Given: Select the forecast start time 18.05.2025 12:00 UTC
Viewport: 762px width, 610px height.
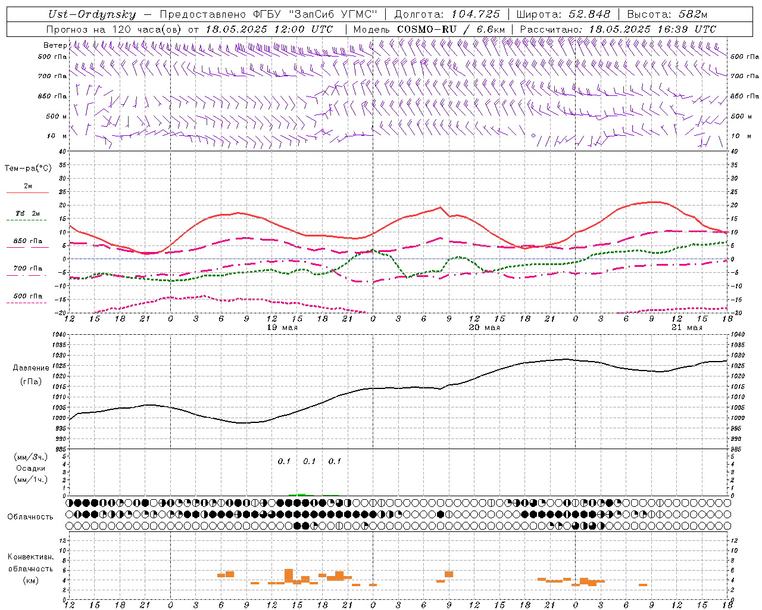Looking at the screenshot, I should (269, 29).
